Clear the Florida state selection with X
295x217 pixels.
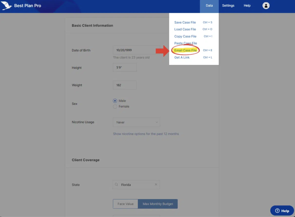coord(156,185)
